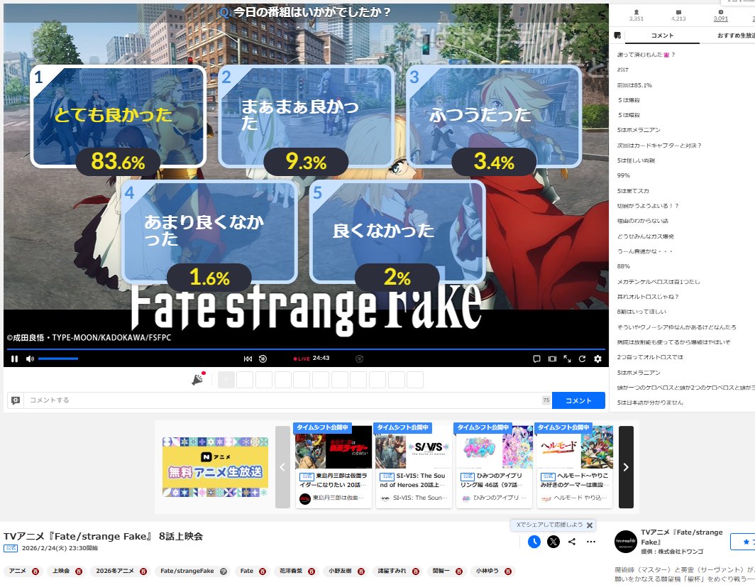Select poll option あまり良くなかった
Screen dimensions: 755x585
click(x=209, y=231)
